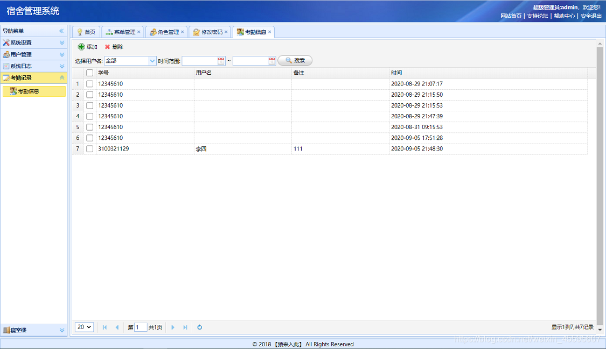Open calendar picker for start date
Screen dimensions: 606x349
pos(221,61)
